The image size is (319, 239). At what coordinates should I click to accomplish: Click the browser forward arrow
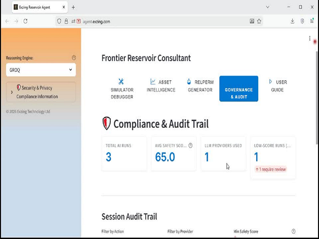(x=16, y=21)
